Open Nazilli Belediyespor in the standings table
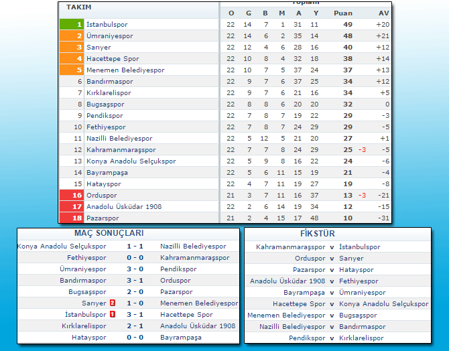This screenshot has width=449, height=351. pos(119,138)
